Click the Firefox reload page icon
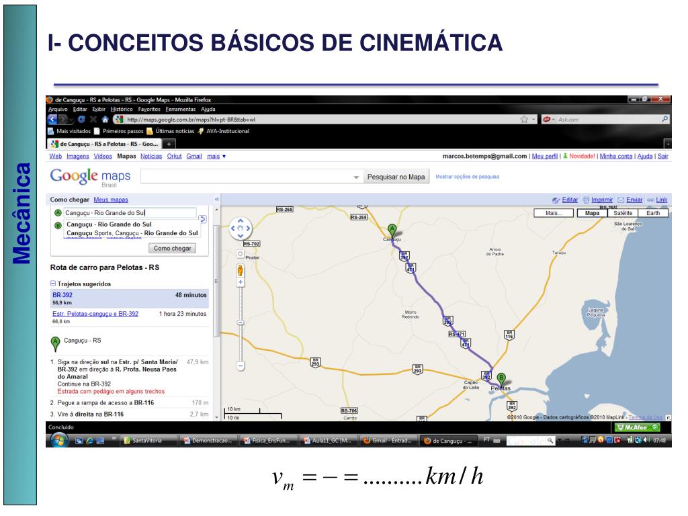This screenshot has height=516, width=688. (81, 120)
